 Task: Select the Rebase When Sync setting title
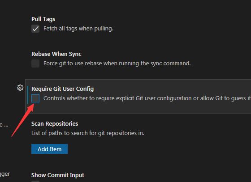coord(56,54)
